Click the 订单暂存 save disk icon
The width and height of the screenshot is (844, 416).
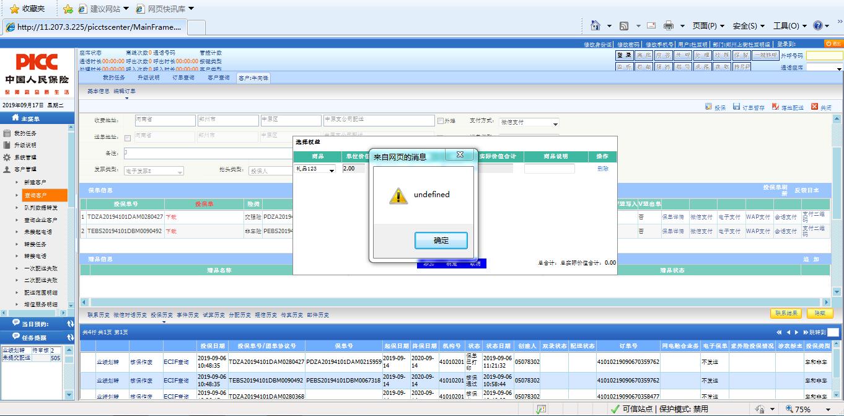click(736, 107)
